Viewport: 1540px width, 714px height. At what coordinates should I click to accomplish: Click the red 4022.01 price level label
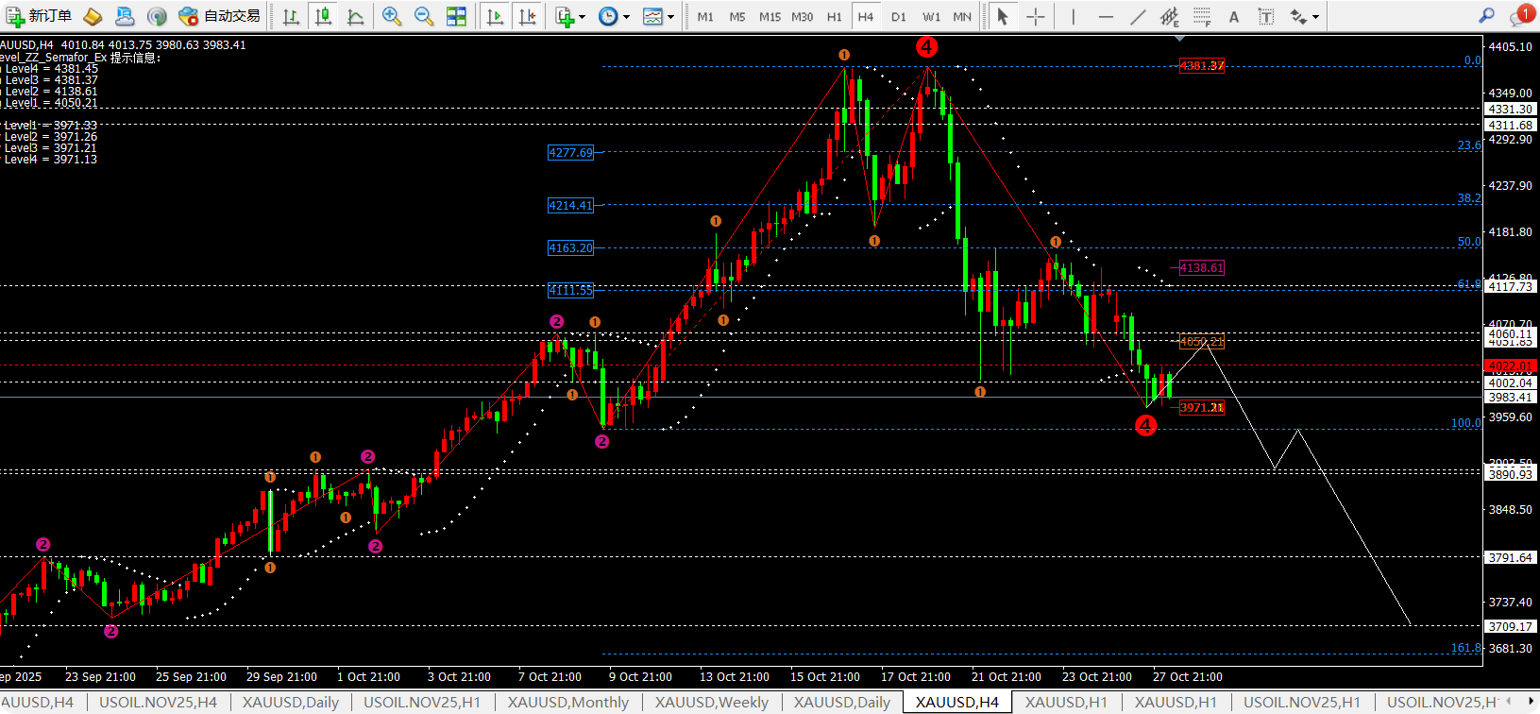(1510, 365)
